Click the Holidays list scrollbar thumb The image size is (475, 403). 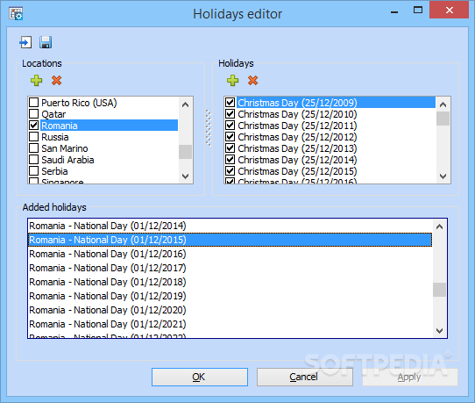coord(443,119)
